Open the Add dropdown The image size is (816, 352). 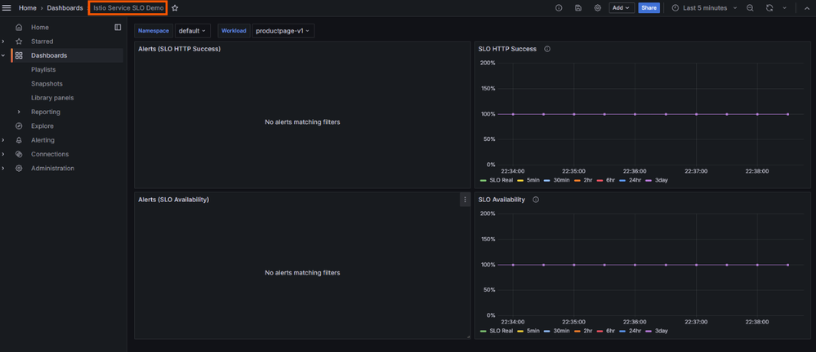pyautogui.click(x=622, y=8)
